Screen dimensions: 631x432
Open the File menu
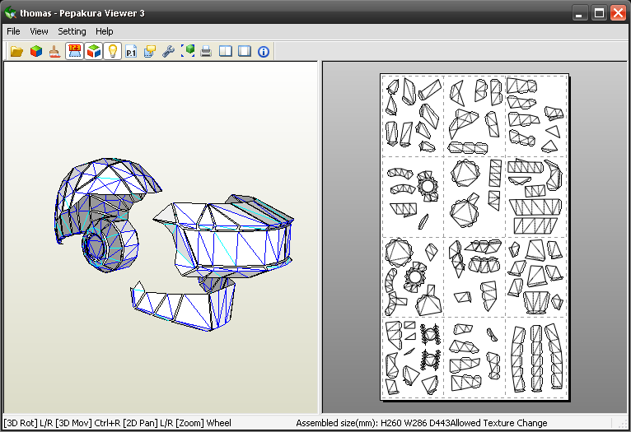pyautogui.click(x=13, y=31)
